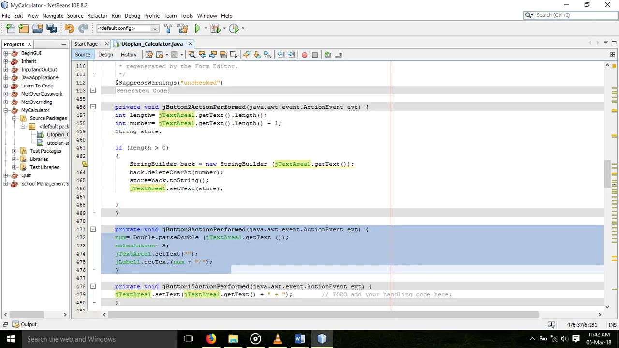This screenshot has width=619, height=348.
Task: Click the Comment lines icon
Action: (x=328, y=55)
